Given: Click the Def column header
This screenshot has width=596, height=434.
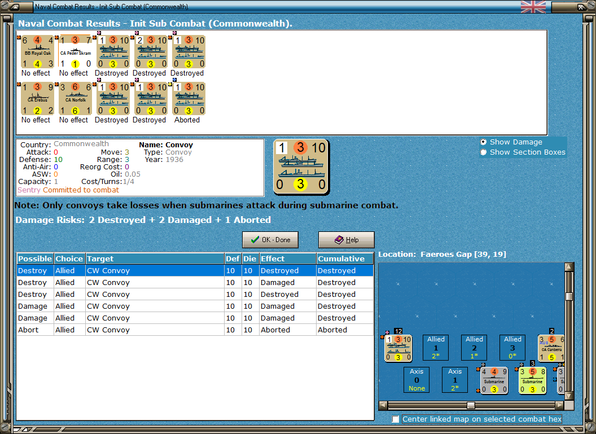Looking at the screenshot, I should point(233,259).
